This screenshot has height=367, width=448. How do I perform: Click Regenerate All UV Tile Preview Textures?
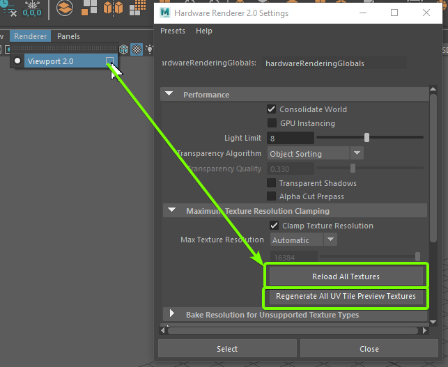click(346, 296)
